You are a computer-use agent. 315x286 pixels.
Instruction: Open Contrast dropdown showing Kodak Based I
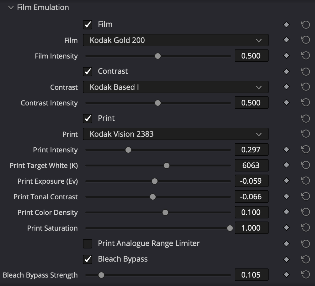pyautogui.click(x=176, y=87)
